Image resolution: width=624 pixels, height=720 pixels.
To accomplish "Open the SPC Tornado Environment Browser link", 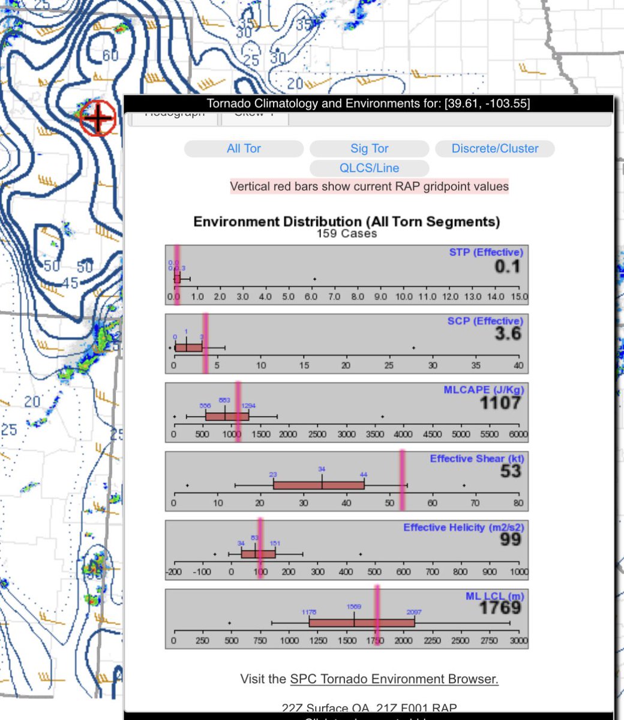I will (x=394, y=679).
